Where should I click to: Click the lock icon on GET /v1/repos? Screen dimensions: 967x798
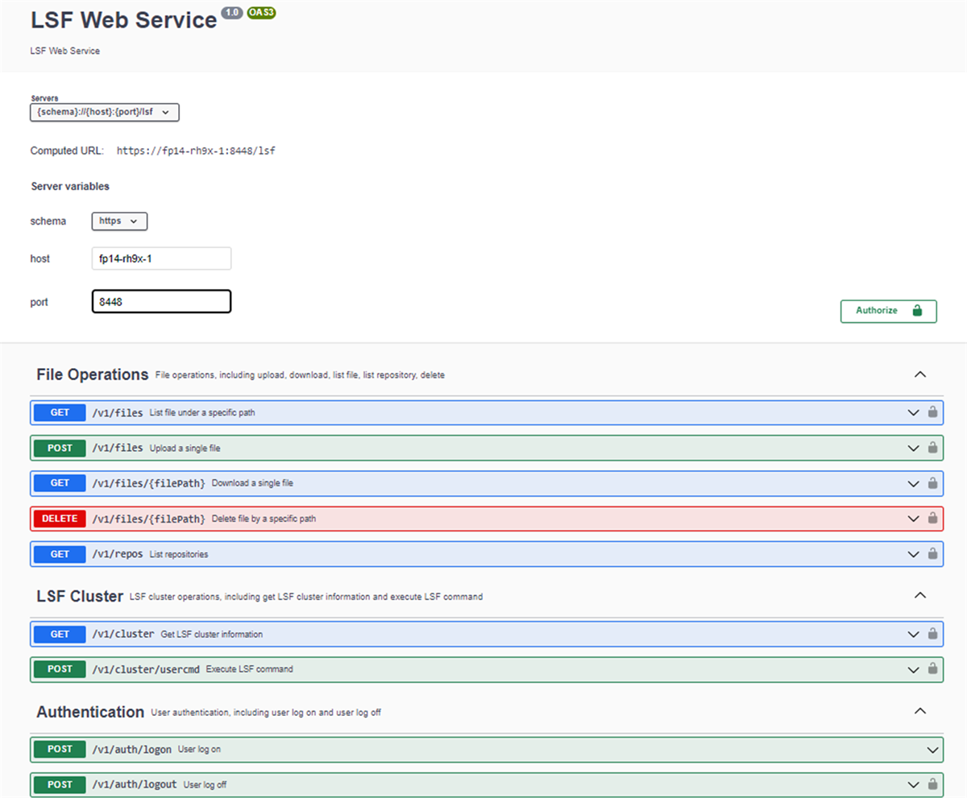(932, 554)
